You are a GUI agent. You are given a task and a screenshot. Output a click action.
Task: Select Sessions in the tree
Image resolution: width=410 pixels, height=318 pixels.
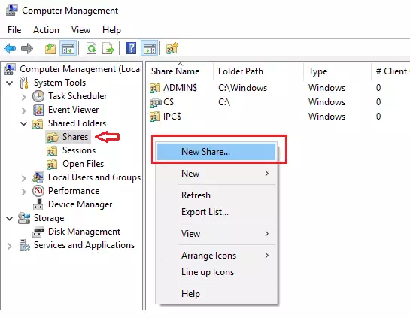79,150
